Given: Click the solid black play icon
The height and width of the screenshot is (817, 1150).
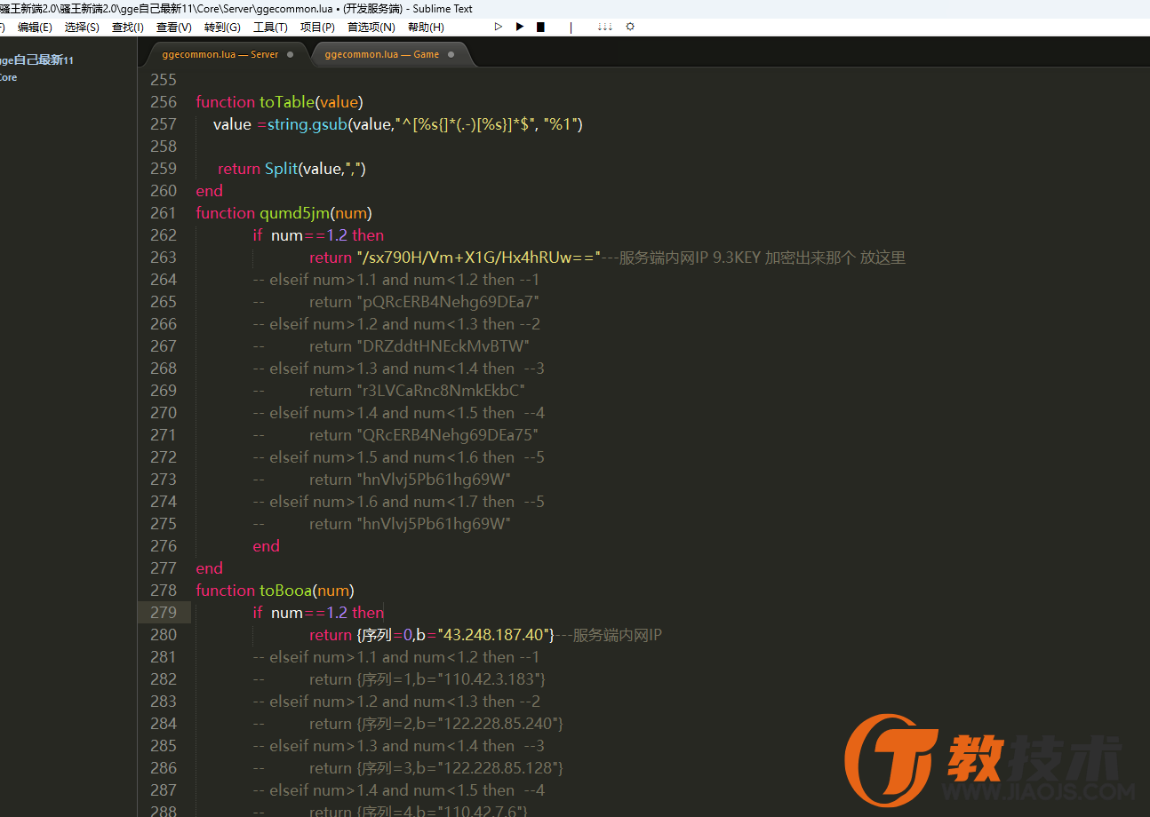Looking at the screenshot, I should 520,27.
